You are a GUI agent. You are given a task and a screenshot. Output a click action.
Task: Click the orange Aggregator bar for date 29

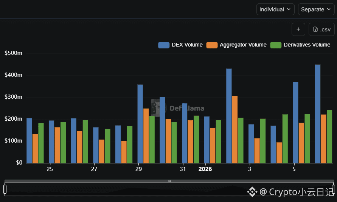pos(146,136)
